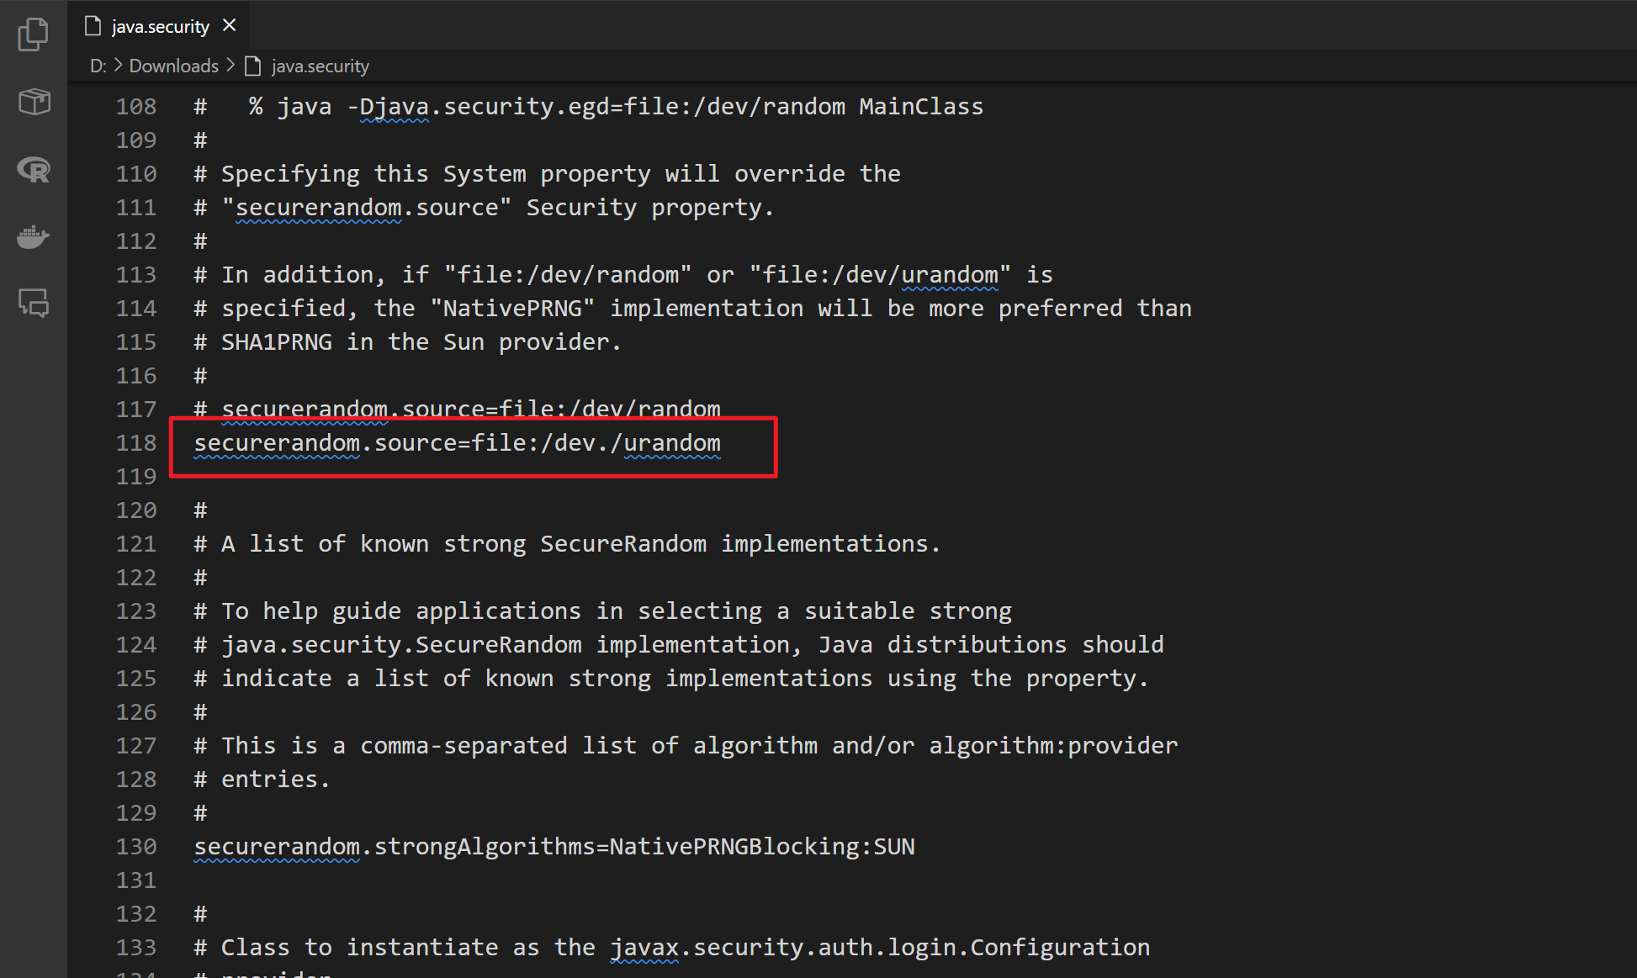This screenshot has height=978, width=1637.
Task: Open the java.security breadcrumb item
Action: pos(320,66)
